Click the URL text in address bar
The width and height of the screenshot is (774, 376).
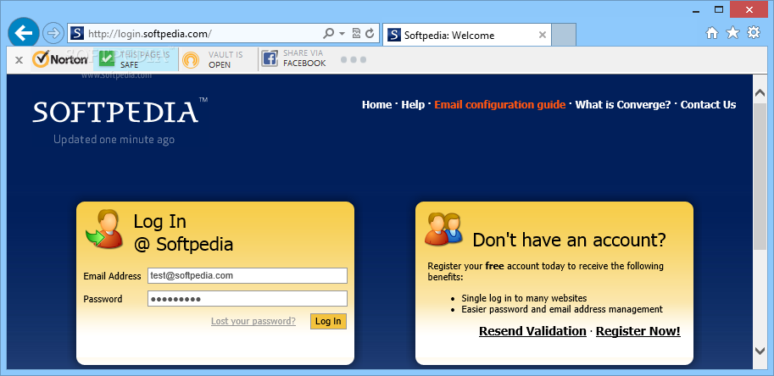click(x=150, y=34)
